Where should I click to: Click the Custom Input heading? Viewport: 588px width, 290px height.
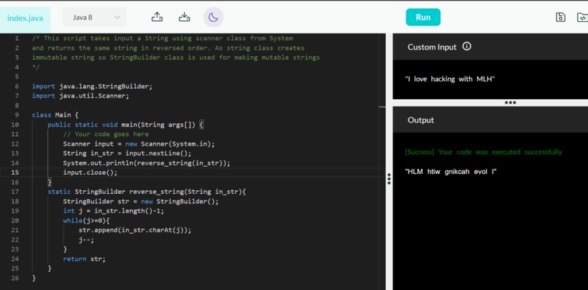click(432, 47)
